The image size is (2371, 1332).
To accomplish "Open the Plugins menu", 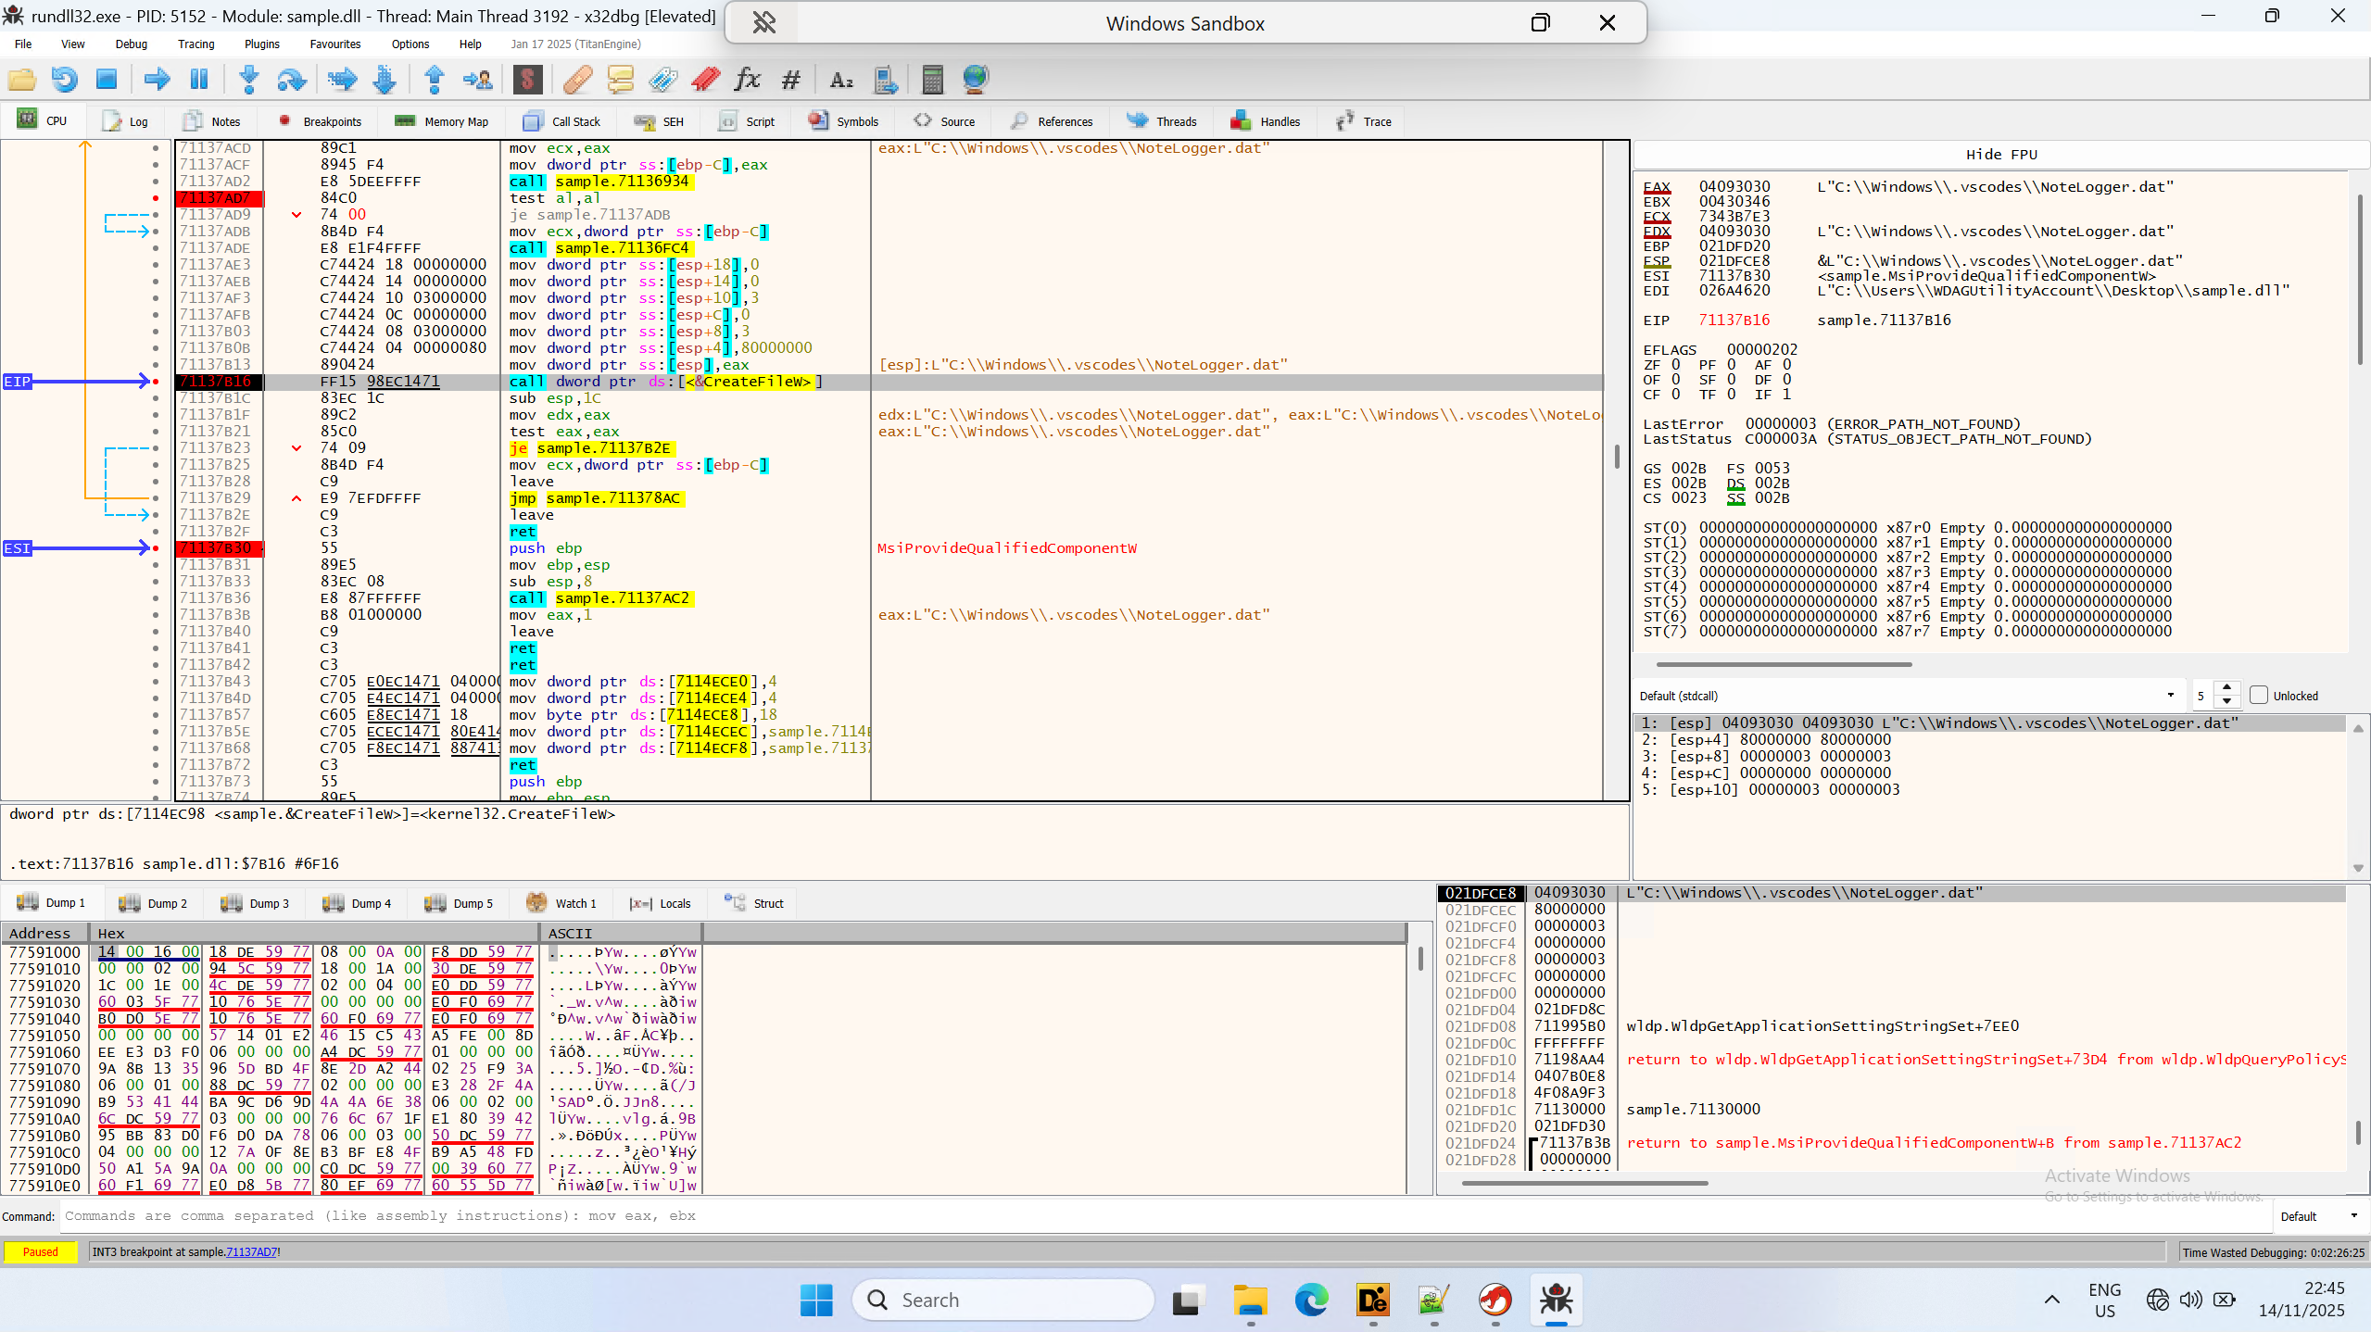I will point(261,44).
